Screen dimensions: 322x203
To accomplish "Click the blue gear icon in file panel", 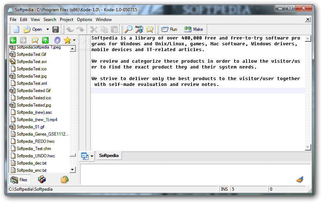I will 57,40.
